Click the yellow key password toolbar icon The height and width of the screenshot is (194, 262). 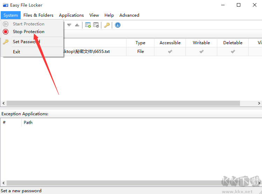click(107, 25)
